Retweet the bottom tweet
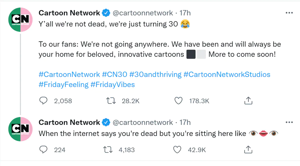Screen dimensions: 300x166 (x=108, y=149)
